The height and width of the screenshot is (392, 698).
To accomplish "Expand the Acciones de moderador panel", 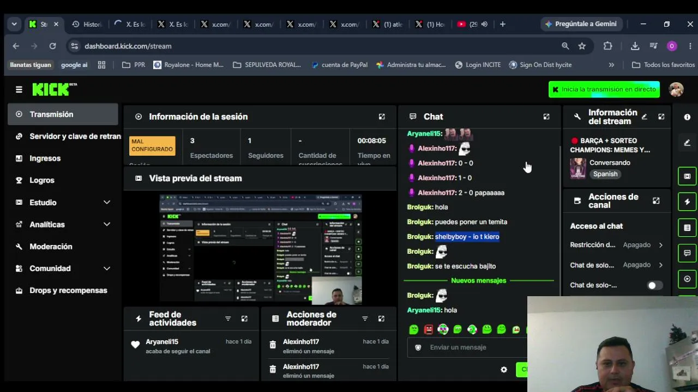I will [381, 318].
